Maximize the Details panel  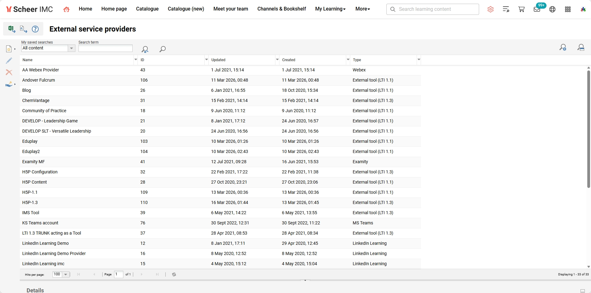(583, 291)
